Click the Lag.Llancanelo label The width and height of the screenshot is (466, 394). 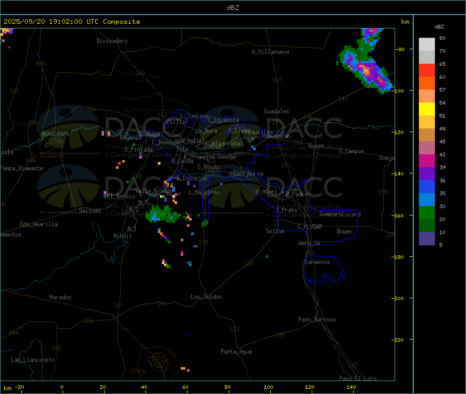(33, 360)
